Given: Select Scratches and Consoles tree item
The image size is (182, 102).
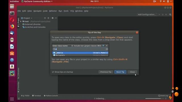Looking at the screenshot, I should 34,27.
